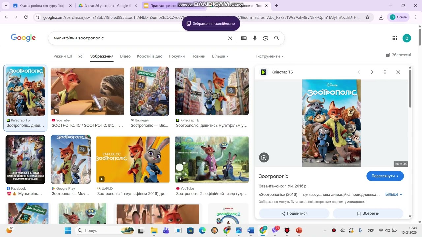The image size is (422, 237).
Task: Show the previous image in the preview panel
Action: (359, 72)
